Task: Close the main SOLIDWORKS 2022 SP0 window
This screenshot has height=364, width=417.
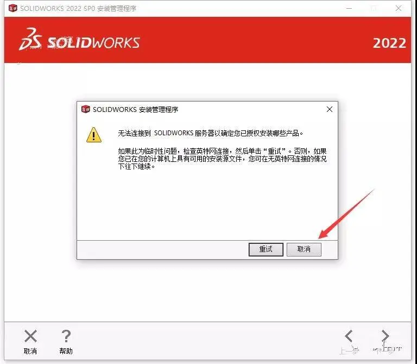Action: [399, 8]
